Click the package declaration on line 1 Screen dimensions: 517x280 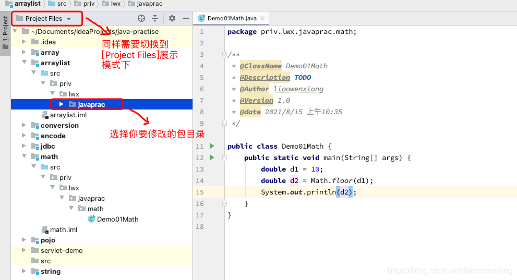click(x=292, y=32)
